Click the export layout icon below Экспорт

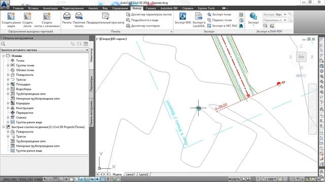coord(265,26)
